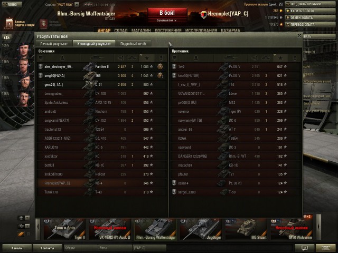Switch to the Роты chat channel tab
338x253 pixels.
pos(115,248)
